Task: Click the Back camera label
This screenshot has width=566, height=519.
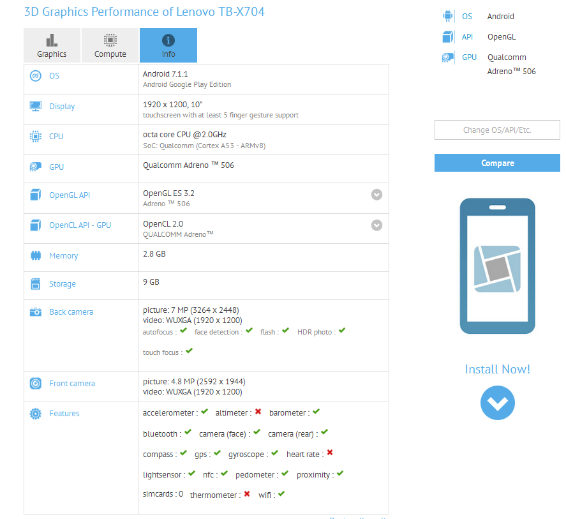Action: 71,312
